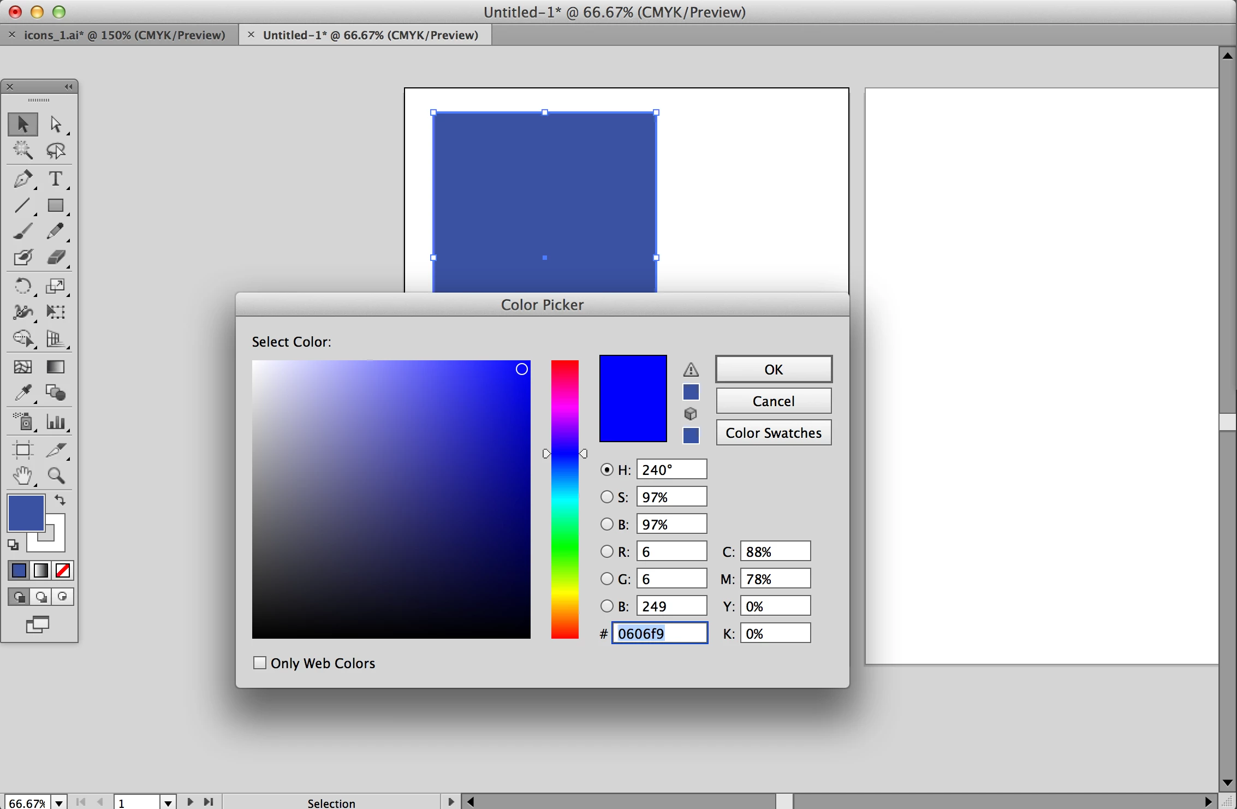Collapse the tools panel with double arrows
Image resolution: width=1237 pixels, height=809 pixels.
pos(68,87)
